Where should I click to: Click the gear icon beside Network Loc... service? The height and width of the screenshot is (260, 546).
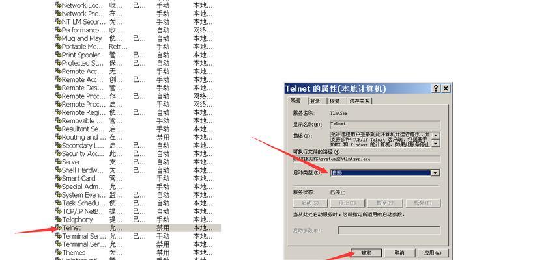tap(58, 5)
